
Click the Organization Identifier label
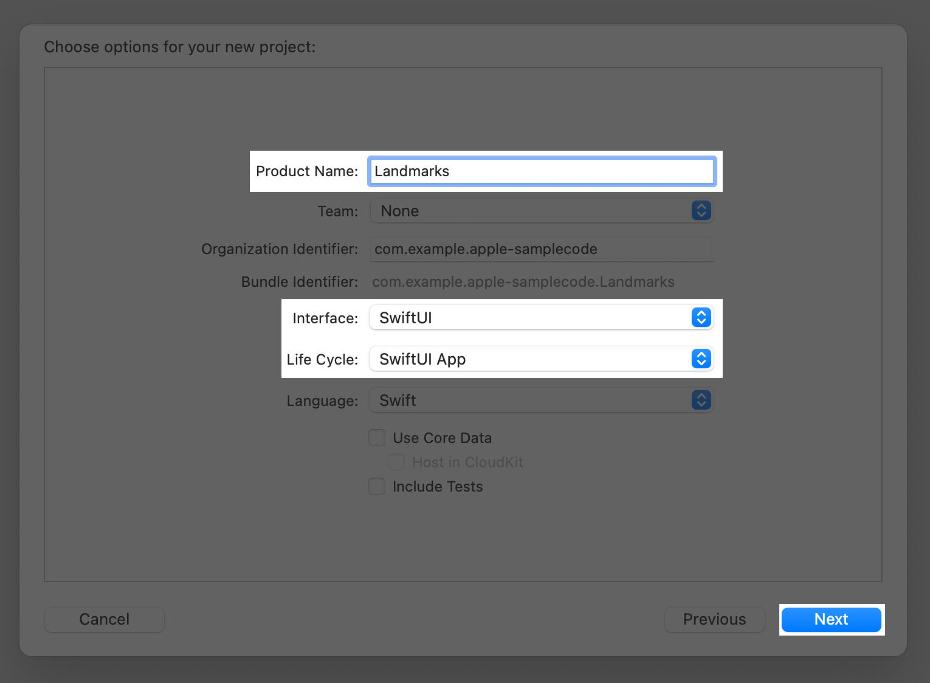(x=280, y=249)
